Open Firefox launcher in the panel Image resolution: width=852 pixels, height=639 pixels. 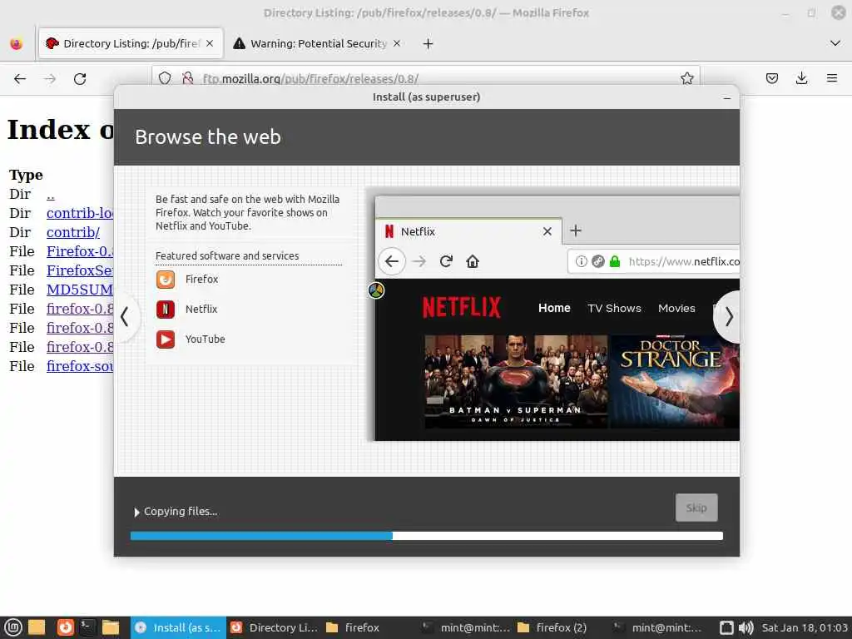click(x=65, y=627)
